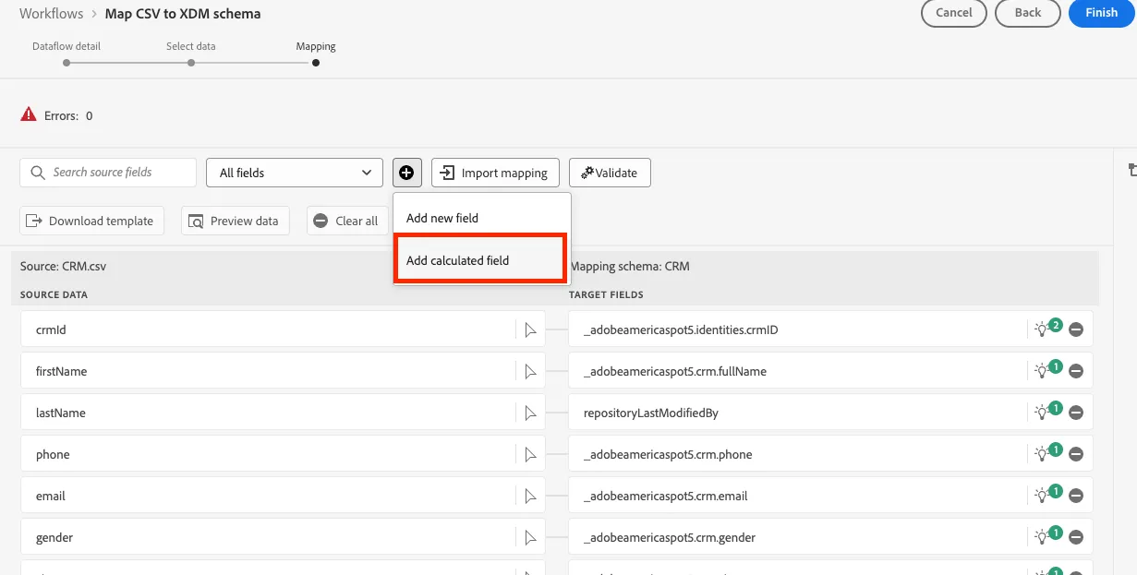Select Add new field option
Screen dimensions: 1137x575
[481, 218]
